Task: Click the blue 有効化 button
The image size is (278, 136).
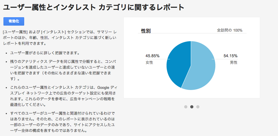Action: pyautogui.click(x=14, y=22)
